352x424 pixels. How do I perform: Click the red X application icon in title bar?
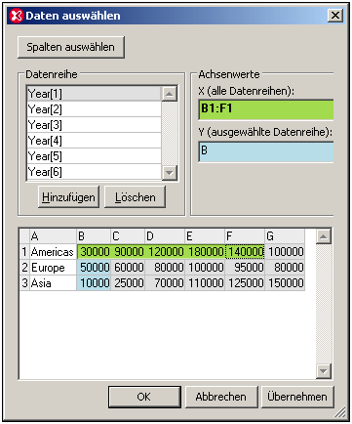point(17,16)
